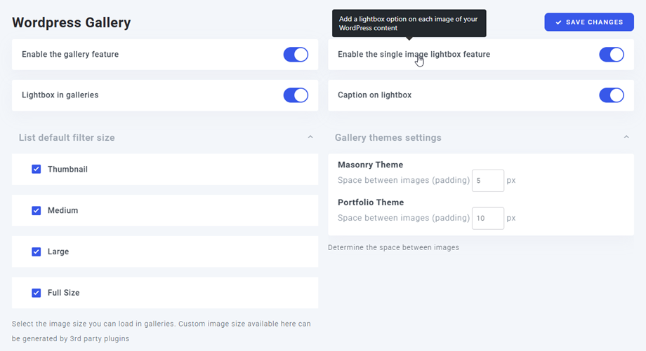Click Select the image size description text
646x351 pixels.
pos(161,331)
